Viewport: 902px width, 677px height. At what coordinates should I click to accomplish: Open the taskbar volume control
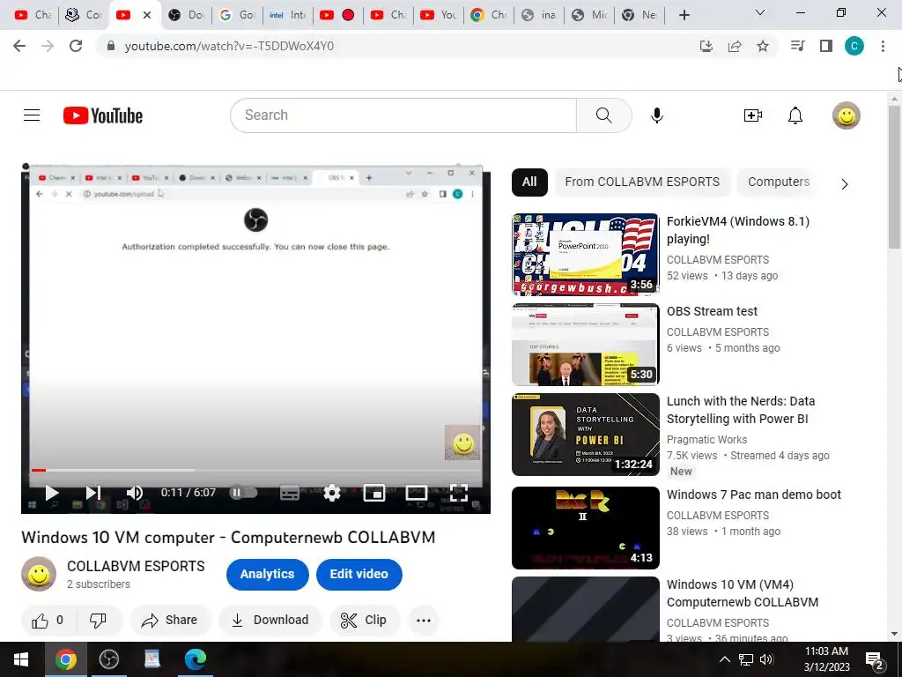766,659
